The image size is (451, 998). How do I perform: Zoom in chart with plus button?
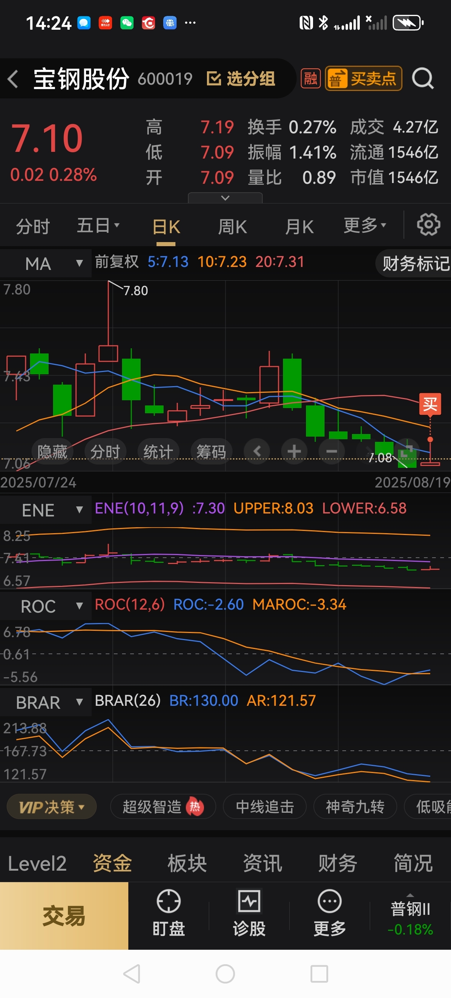coord(294,451)
